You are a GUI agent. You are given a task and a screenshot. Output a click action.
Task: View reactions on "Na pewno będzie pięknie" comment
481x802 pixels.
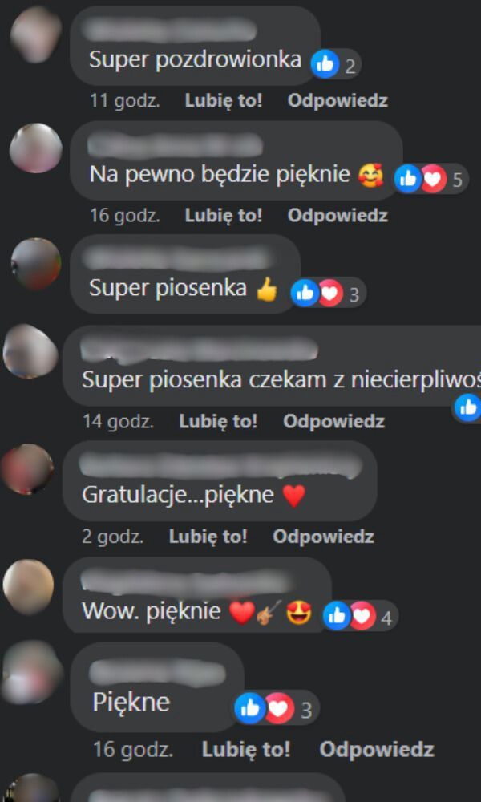pyautogui.click(x=431, y=179)
